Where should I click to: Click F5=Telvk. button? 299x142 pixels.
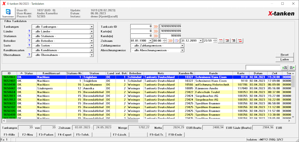click(83, 134)
